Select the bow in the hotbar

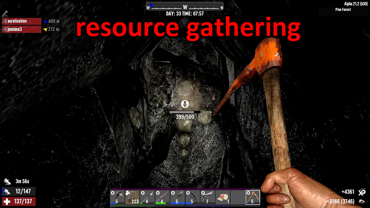tap(193, 197)
